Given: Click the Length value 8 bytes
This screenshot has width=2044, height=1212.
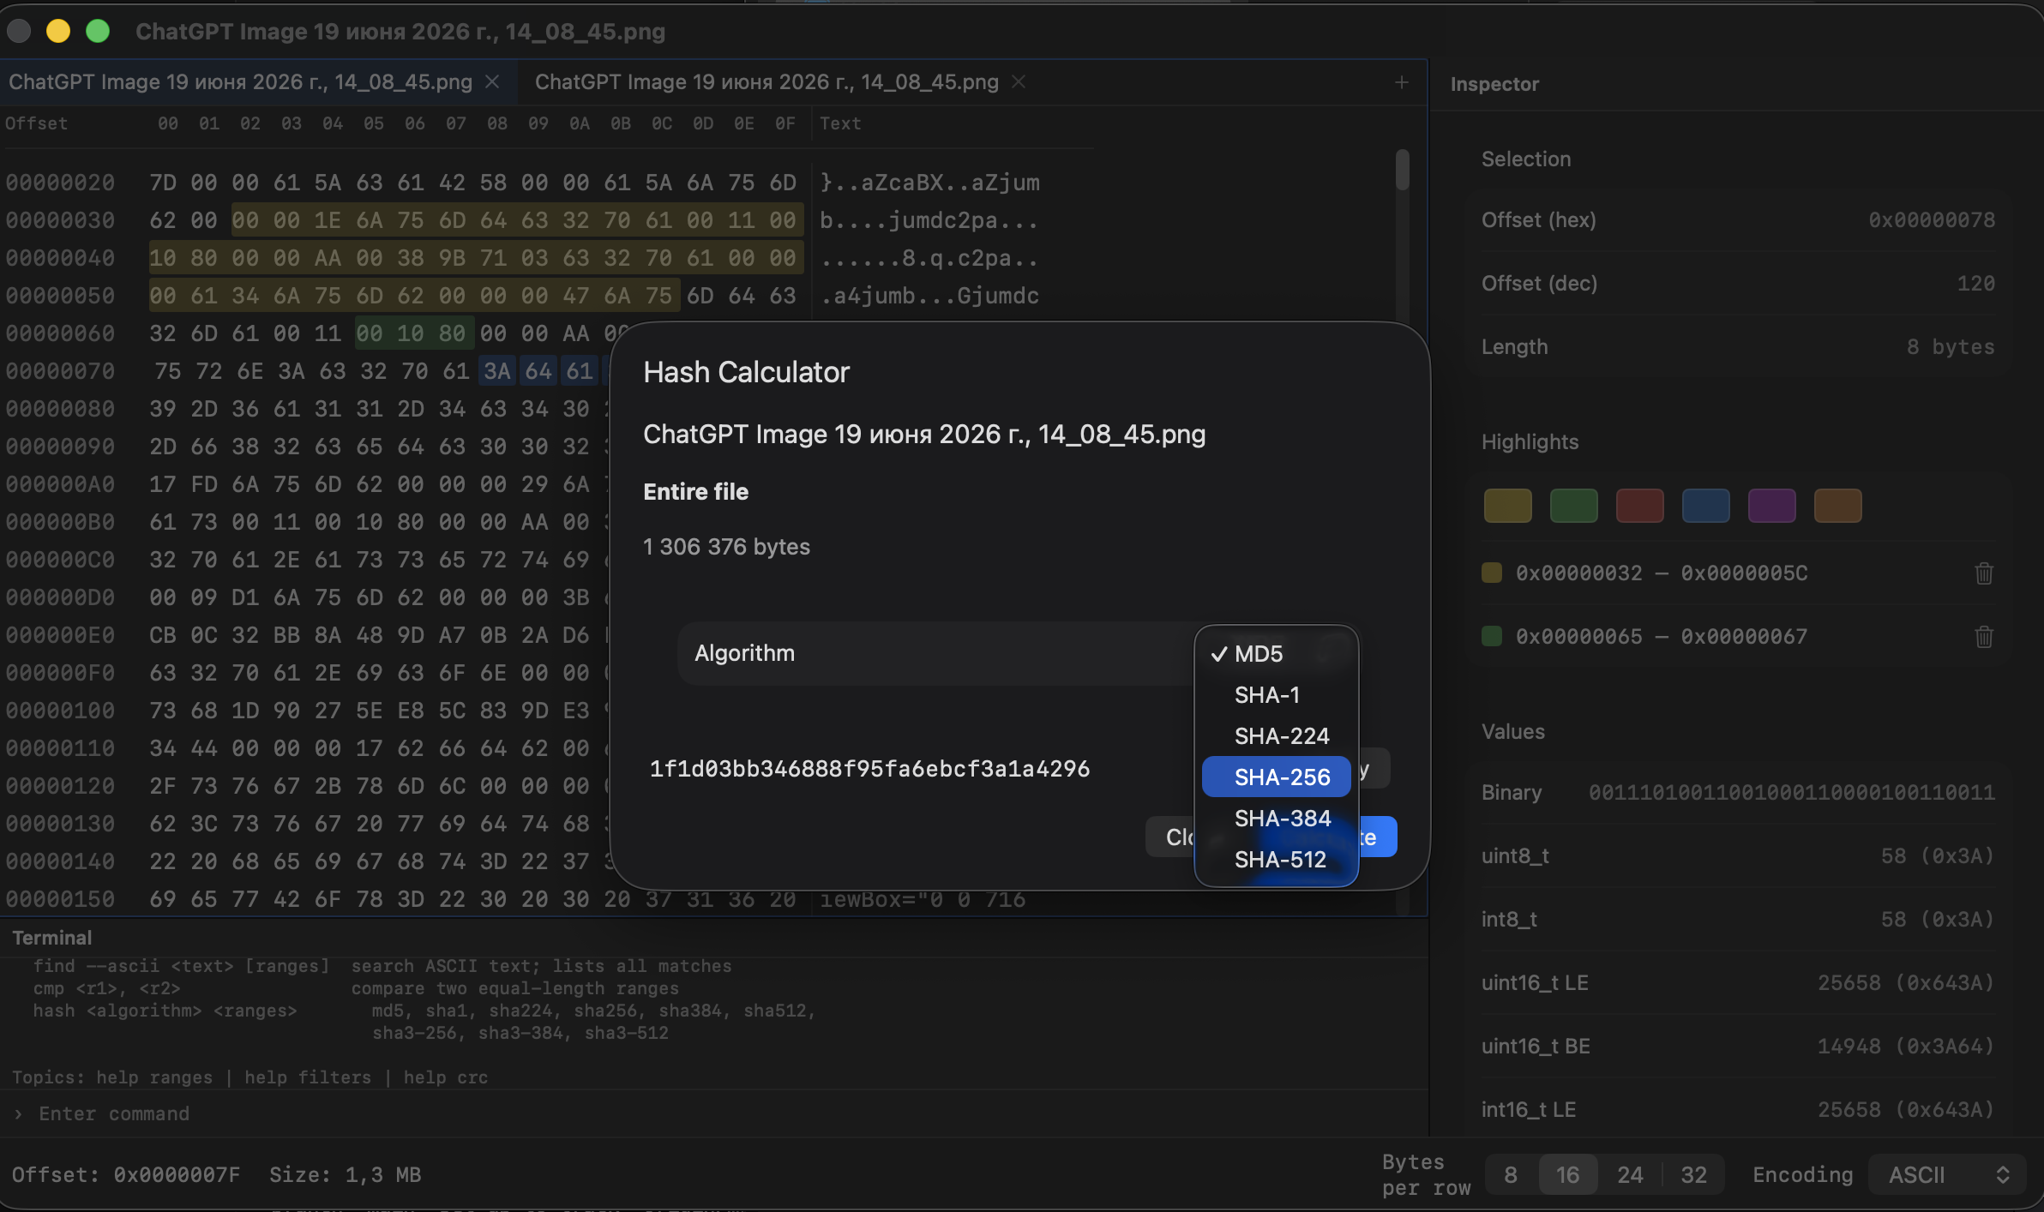Looking at the screenshot, I should coord(1951,346).
